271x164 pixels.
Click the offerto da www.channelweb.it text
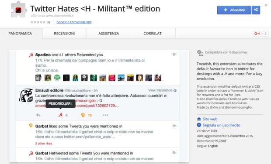coord(52,16)
